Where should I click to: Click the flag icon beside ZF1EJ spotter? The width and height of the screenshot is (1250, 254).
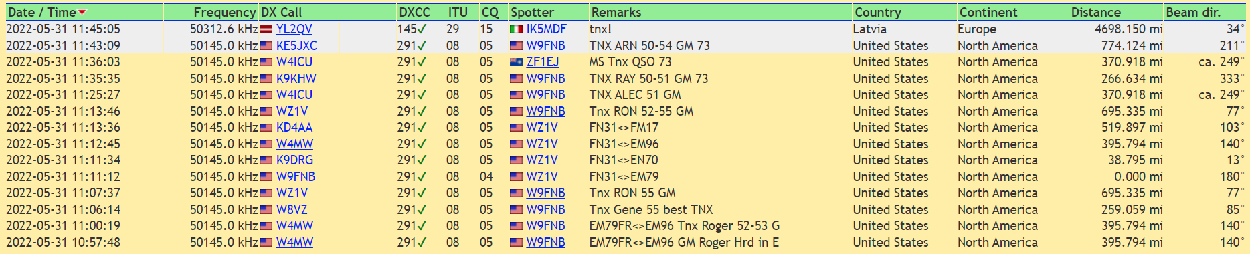coord(516,62)
